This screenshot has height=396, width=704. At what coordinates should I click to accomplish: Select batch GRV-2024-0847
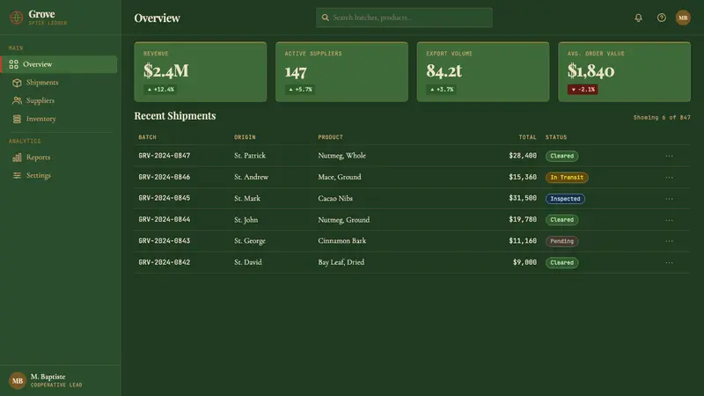coord(165,156)
